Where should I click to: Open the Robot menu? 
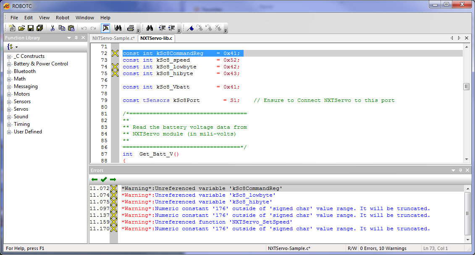63,18
